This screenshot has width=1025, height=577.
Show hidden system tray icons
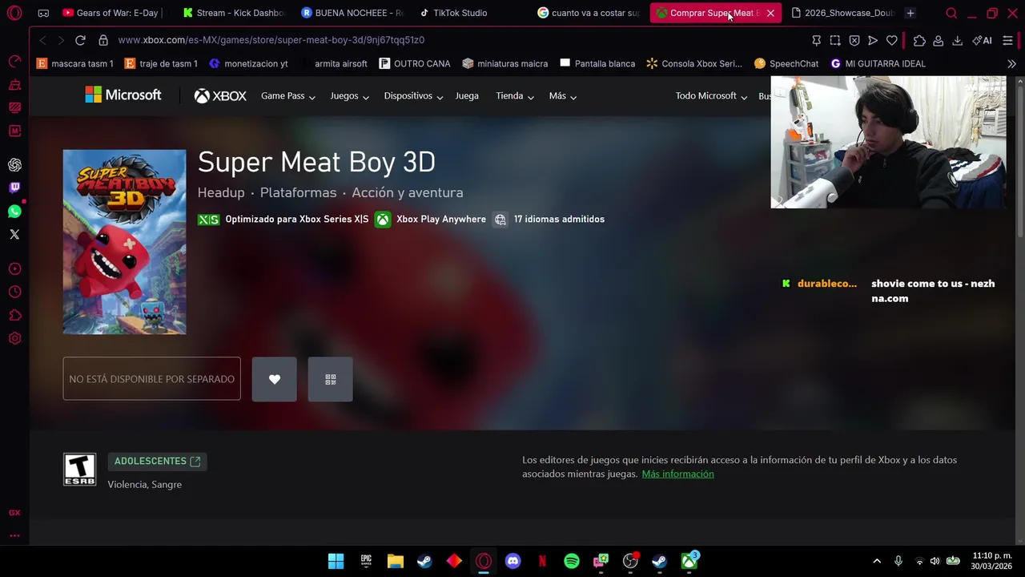coord(877,561)
